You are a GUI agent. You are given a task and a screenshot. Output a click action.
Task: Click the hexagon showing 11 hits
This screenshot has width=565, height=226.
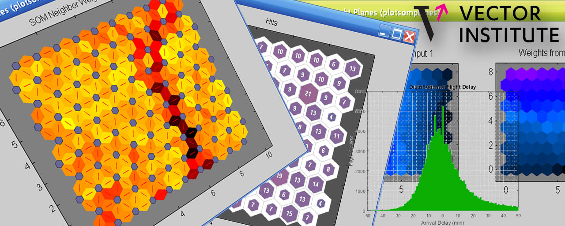tap(337, 136)
